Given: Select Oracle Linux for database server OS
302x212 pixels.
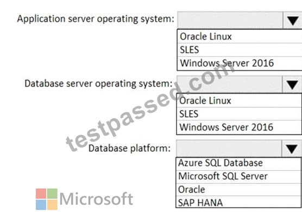Looking at the screenshot, I should (239, 101).
